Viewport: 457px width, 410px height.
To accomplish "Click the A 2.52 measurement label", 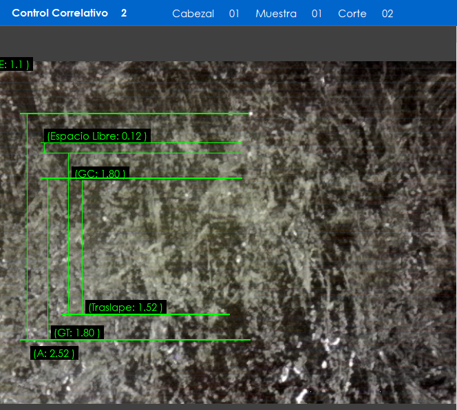I will [x=54, y=354].
